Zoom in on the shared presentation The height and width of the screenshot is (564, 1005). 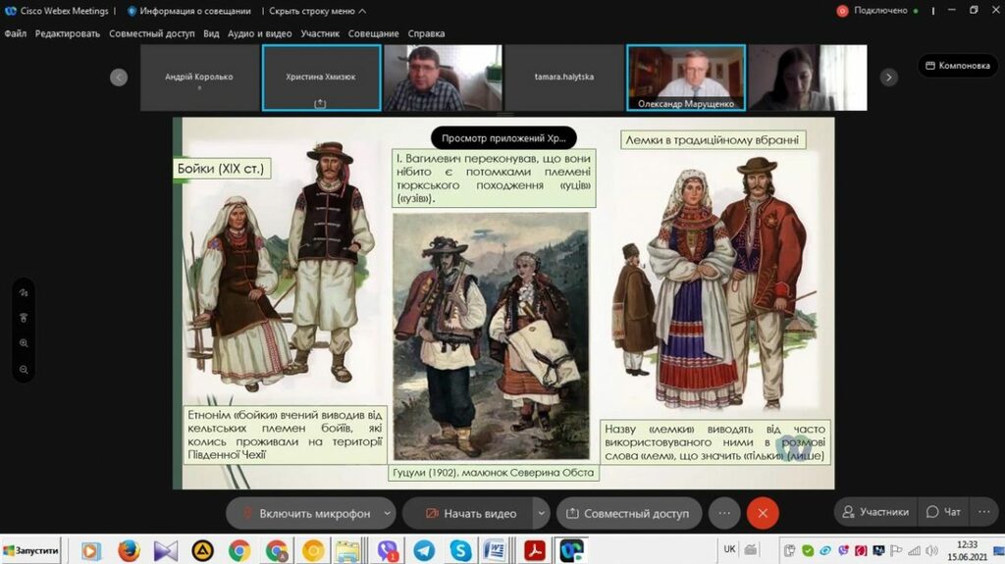coord(24,343)
